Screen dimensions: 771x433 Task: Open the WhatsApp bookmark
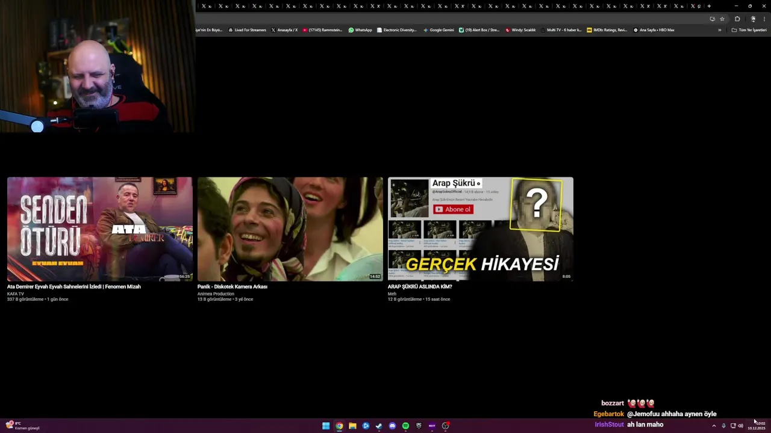tap(360, 30)
